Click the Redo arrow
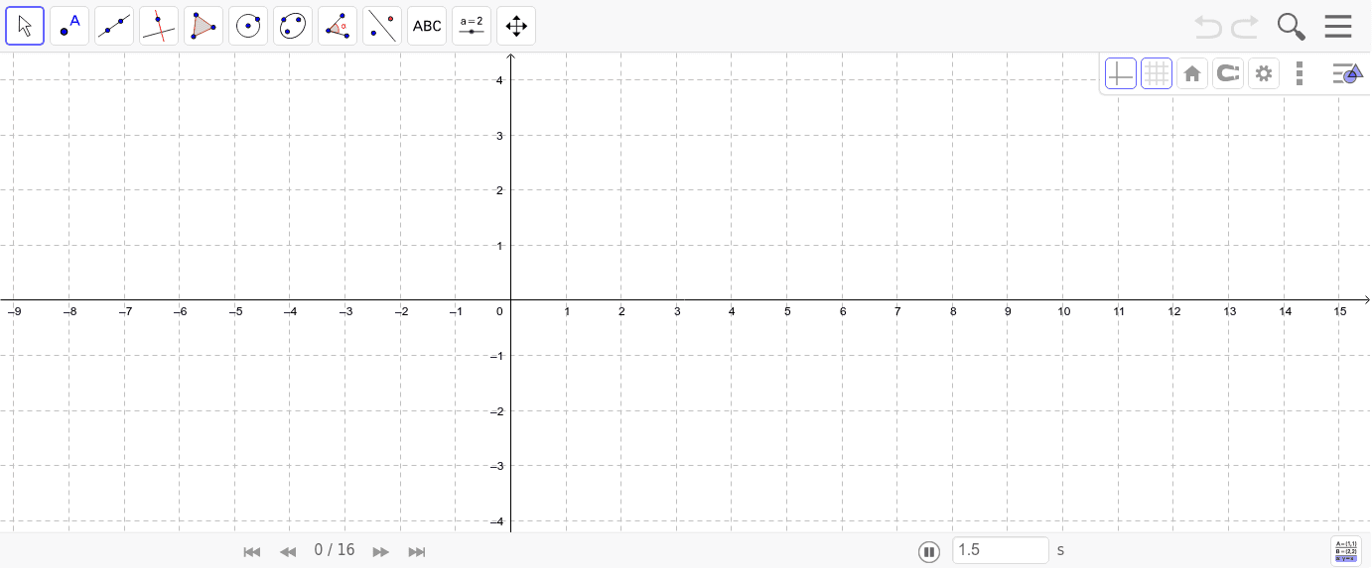Viewport: 1372px width, 569px height. [1245, 27]
